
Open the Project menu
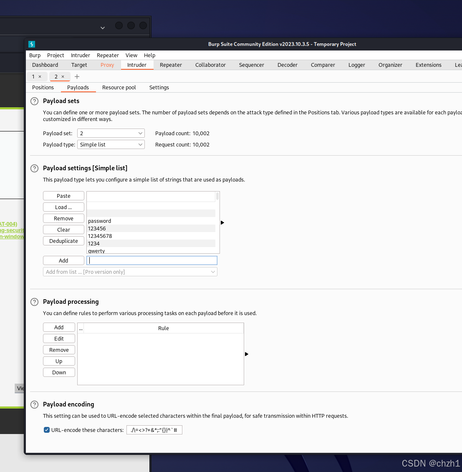point(56,56)
